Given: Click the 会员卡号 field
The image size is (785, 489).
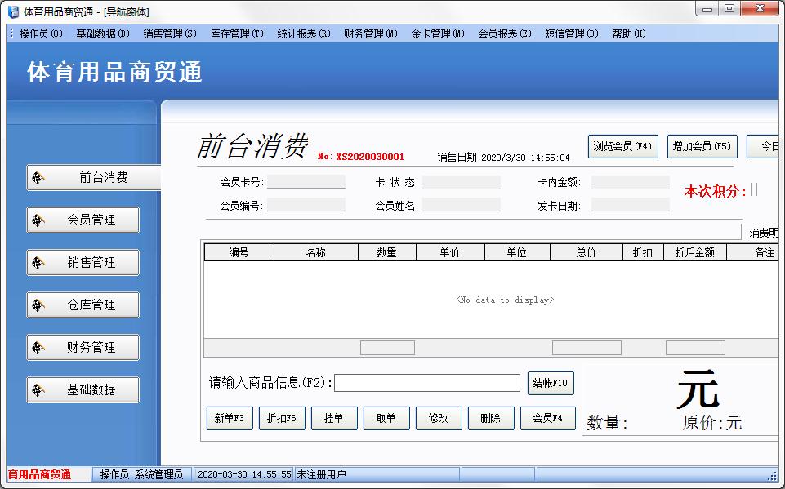Looking at the screenshot, I should pyautogui.click(x=306, y=182).
